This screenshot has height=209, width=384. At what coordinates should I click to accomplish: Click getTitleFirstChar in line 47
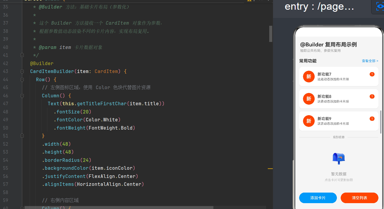tap(102, 103)
